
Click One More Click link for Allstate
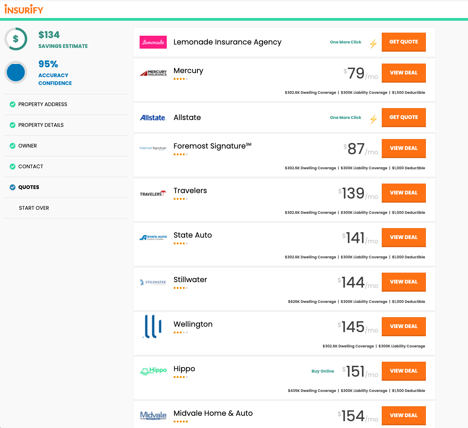click(345, 118)
